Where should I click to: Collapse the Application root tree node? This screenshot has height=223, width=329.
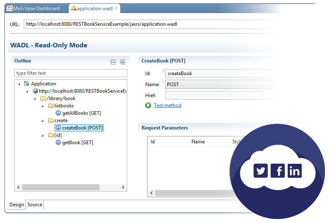click(x=19, y=84)
